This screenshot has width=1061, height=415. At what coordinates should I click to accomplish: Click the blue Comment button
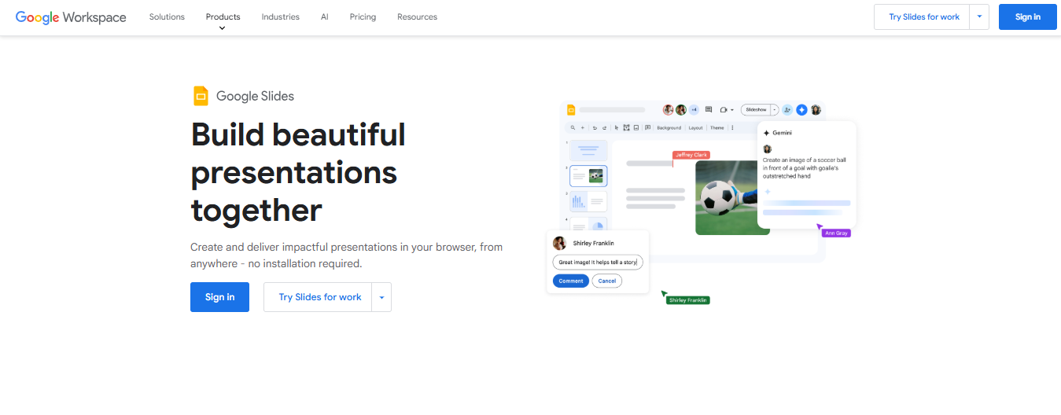[x=571, y=281]
